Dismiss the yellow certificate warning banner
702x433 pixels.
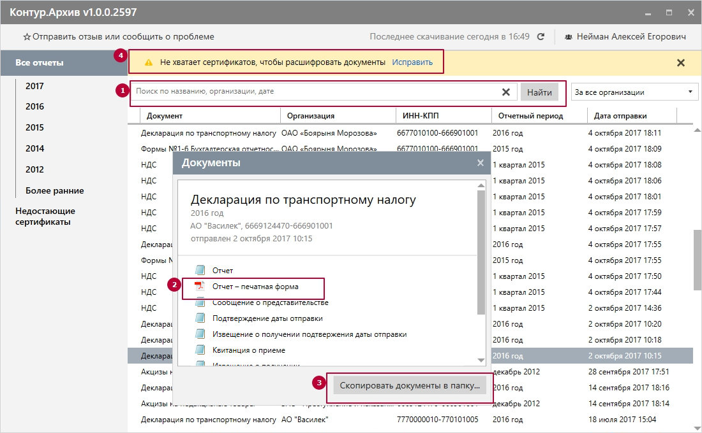pyautogui.click(x=680, y=62)
